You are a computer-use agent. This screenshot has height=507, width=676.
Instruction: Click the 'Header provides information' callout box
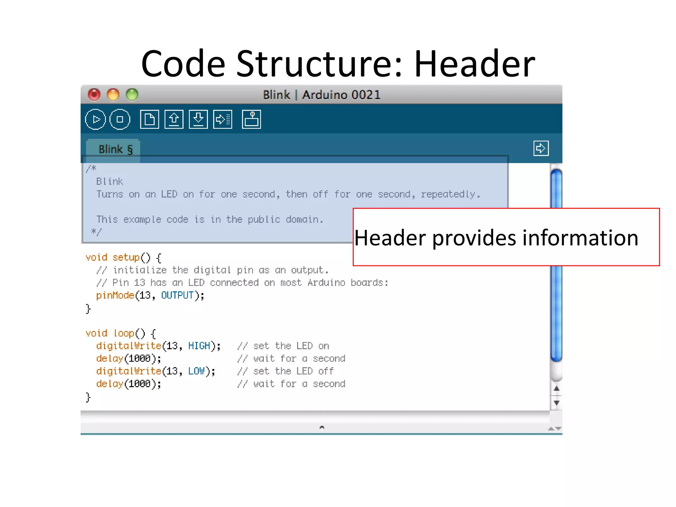point(506,237)
